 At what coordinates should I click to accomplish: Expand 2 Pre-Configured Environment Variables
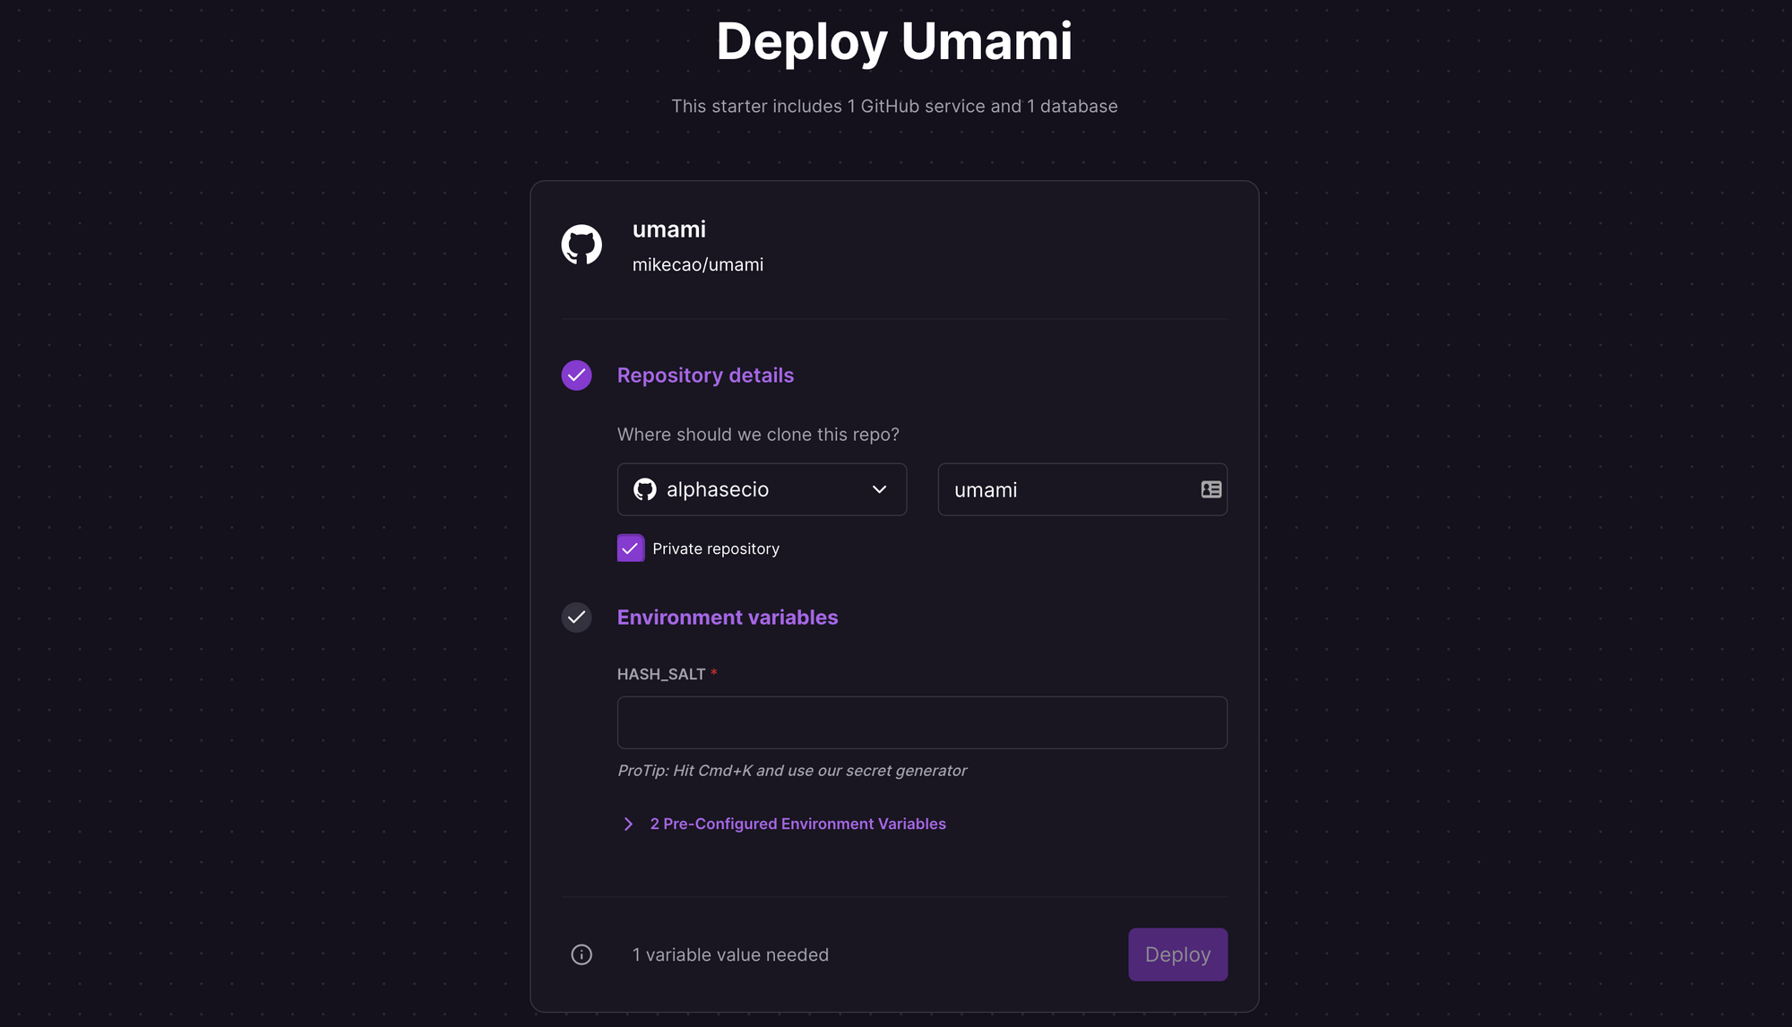tap(797, 823)
